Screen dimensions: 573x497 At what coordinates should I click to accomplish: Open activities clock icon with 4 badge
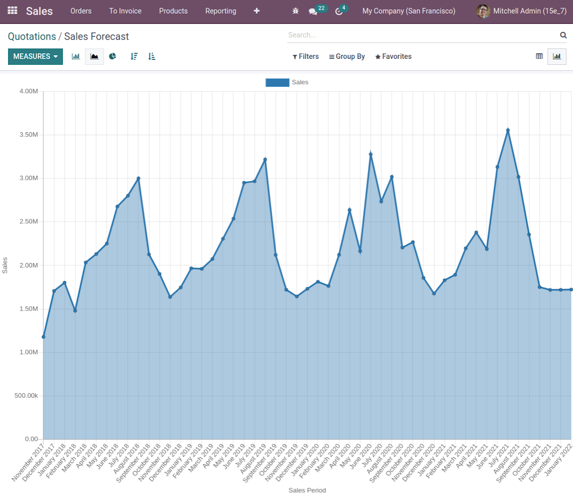[x=339, y=11]
